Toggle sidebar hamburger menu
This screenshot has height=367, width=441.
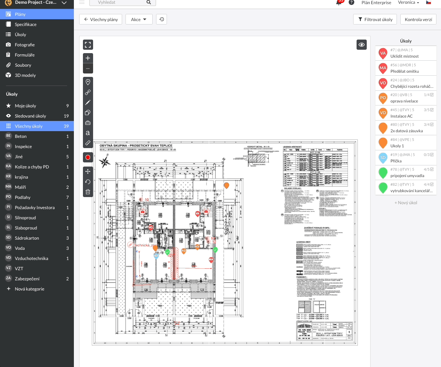point(82,2)
